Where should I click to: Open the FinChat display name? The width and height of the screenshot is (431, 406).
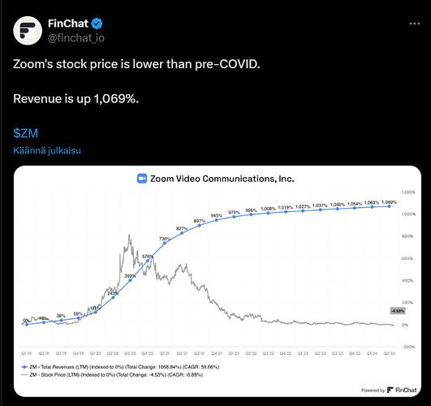[68, 24]
